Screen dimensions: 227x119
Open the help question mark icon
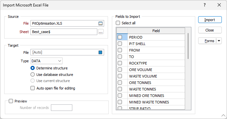(x=205, y=5)
